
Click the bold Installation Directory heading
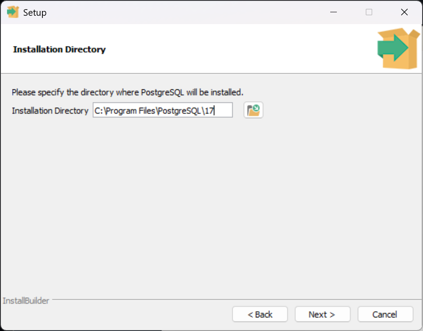pos(59,49)
